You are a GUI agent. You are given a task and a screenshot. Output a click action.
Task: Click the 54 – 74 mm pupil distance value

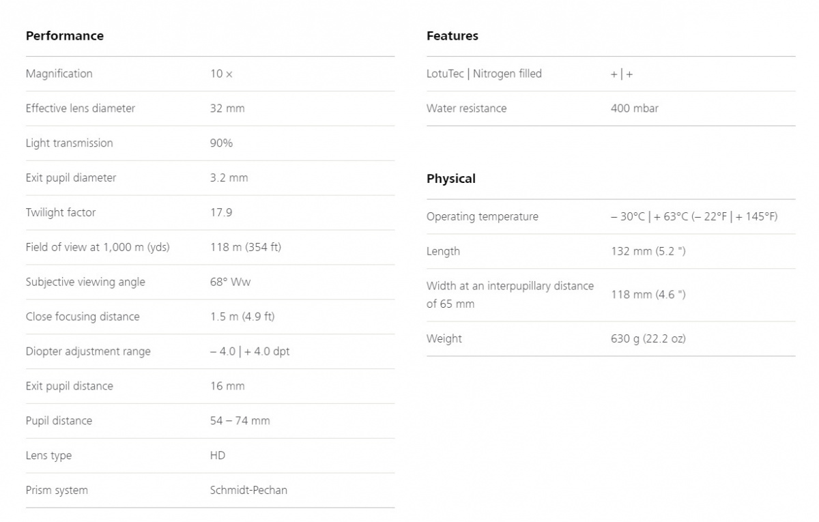click(240, 421)
